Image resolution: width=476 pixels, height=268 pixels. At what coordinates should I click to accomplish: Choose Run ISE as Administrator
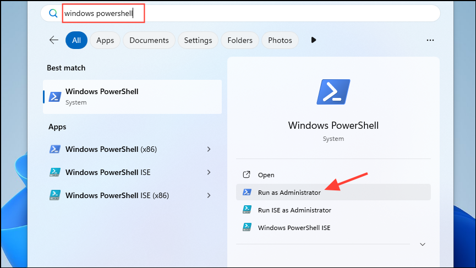(x=333, y=210)
